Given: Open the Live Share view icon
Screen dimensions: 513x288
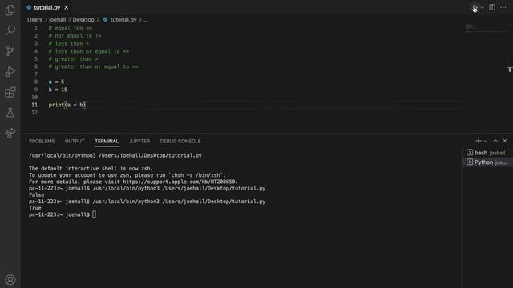Looking at the screenshot, I should point(10,133).
